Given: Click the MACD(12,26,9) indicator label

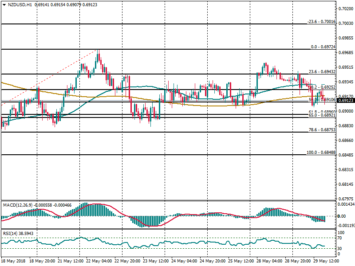Looking at the screenshot, I should pyautogui.click(x=17, y=205).
